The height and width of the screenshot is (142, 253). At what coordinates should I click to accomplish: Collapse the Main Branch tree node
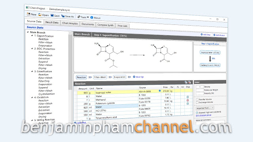[28, 32]
